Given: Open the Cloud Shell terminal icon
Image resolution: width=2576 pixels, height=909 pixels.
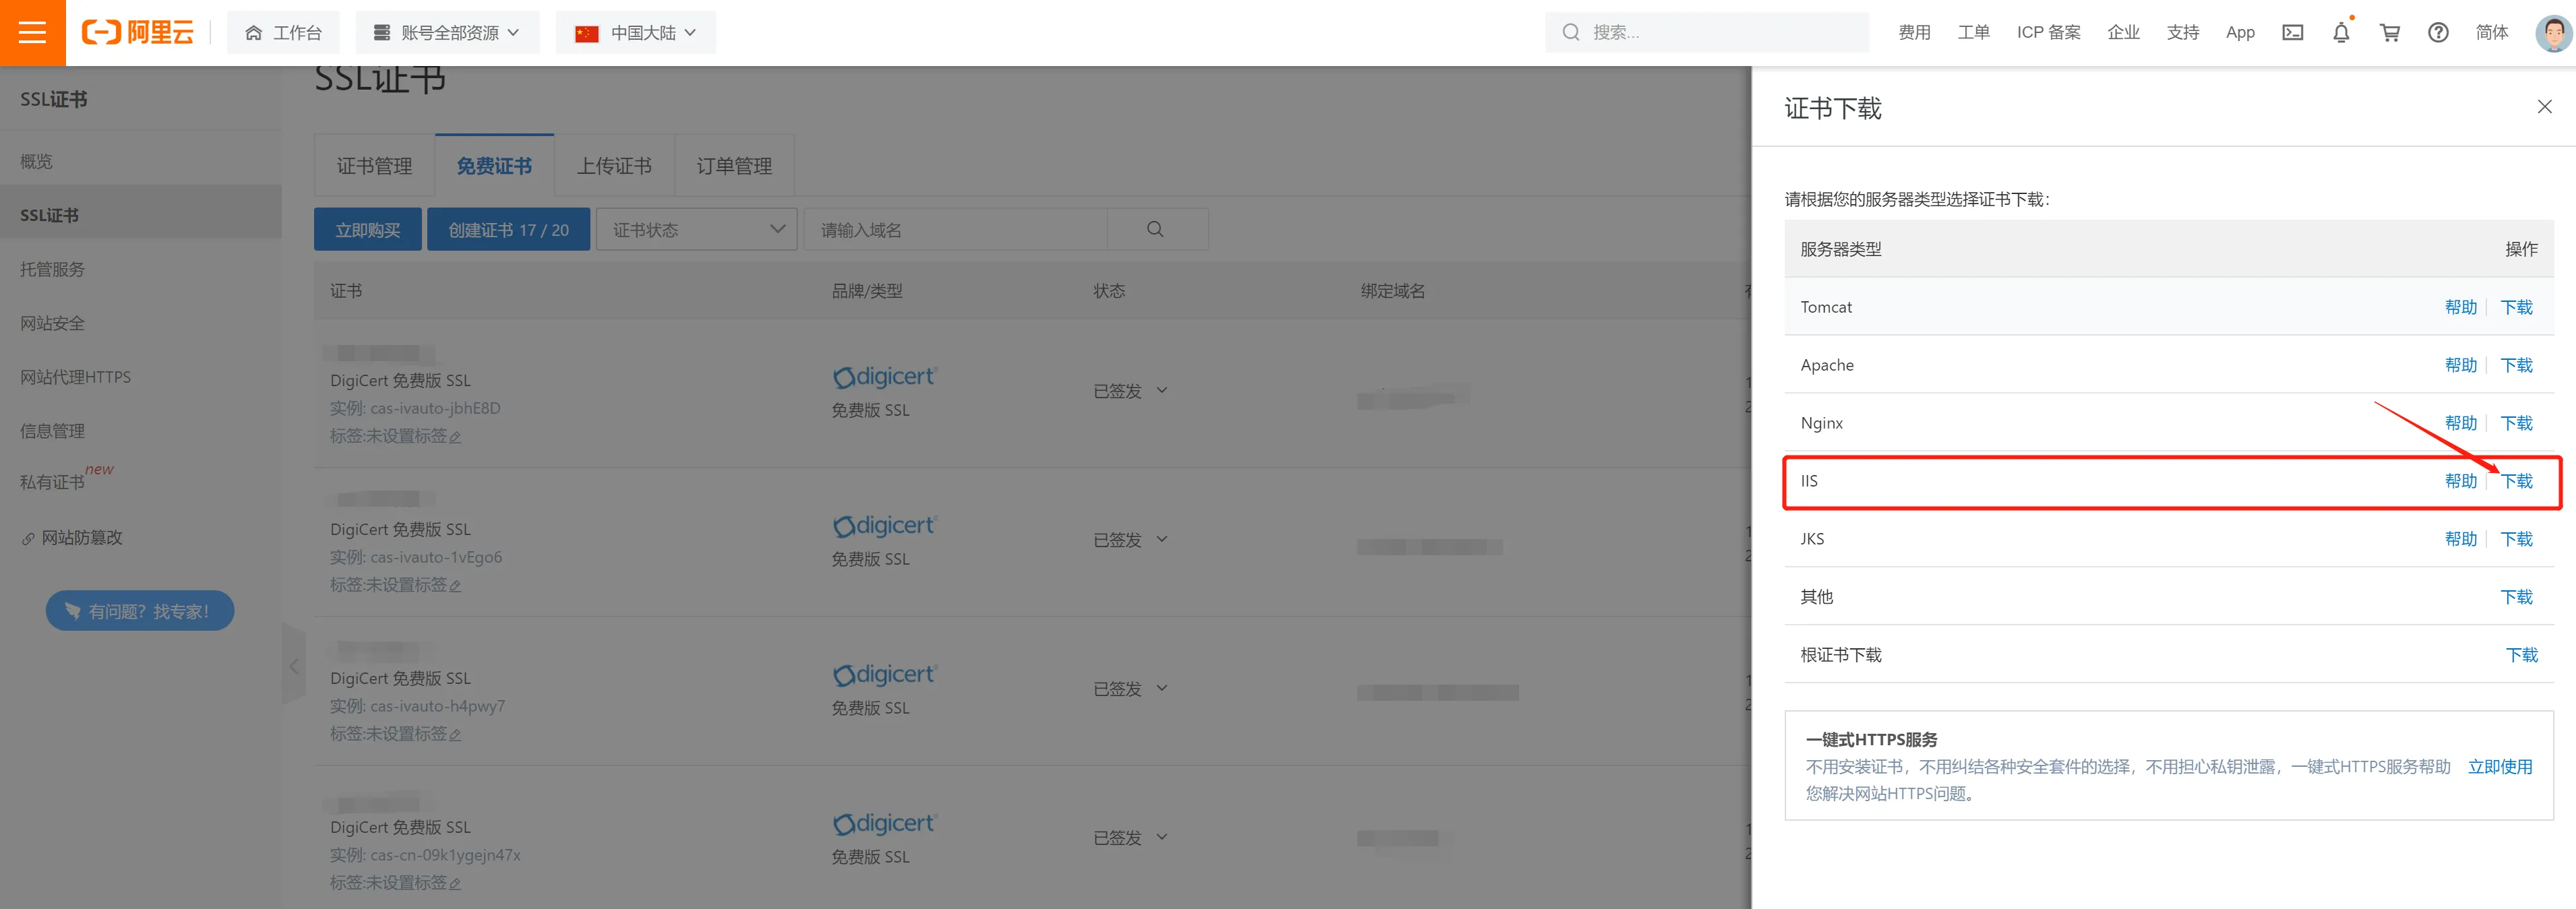Looking at the screenshot, I should 2292,33.
